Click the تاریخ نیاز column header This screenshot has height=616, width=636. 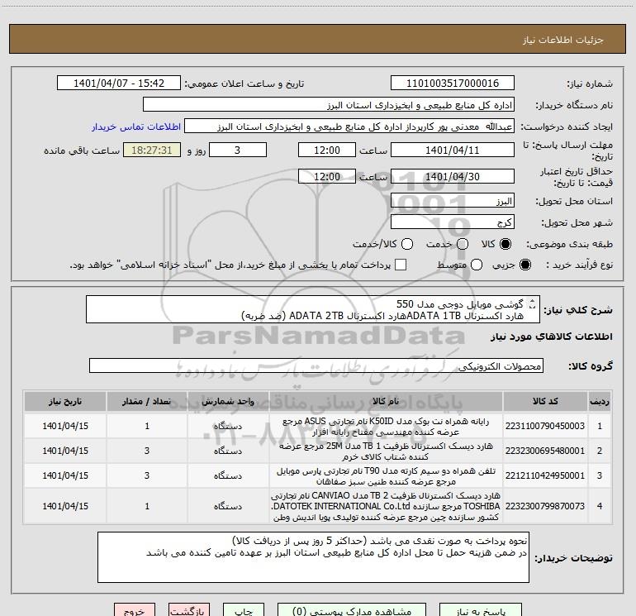(x=65, y=401)
